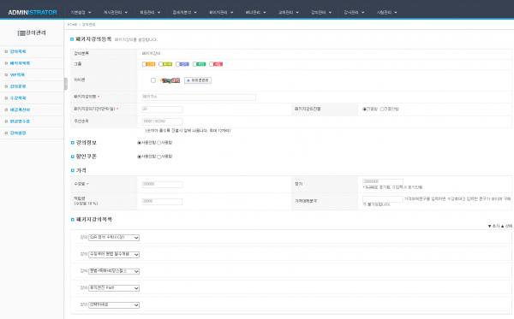Select 사용함 for 할인쿠폰

(x=159, y=157)
